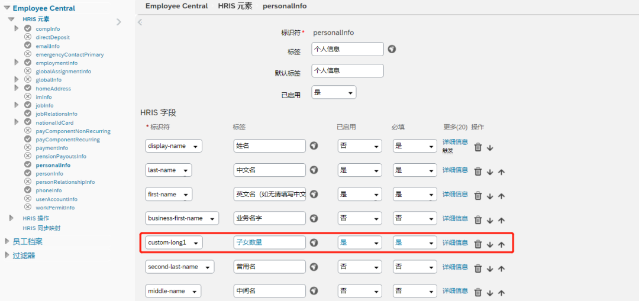Screen dimensions: 639x301
Task: Click the 更多(20) column header
Action: pos(455,127)
